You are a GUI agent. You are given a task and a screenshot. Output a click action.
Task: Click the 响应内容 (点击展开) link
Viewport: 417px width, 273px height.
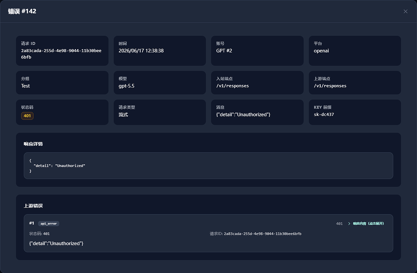tap(368, 223)
